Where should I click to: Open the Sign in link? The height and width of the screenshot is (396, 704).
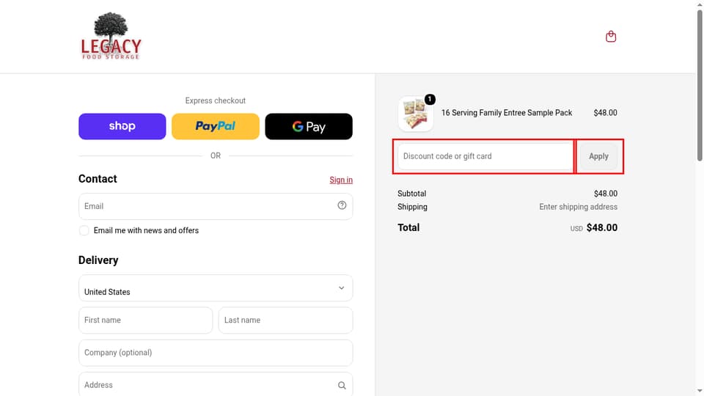click(x=341, y=180)
